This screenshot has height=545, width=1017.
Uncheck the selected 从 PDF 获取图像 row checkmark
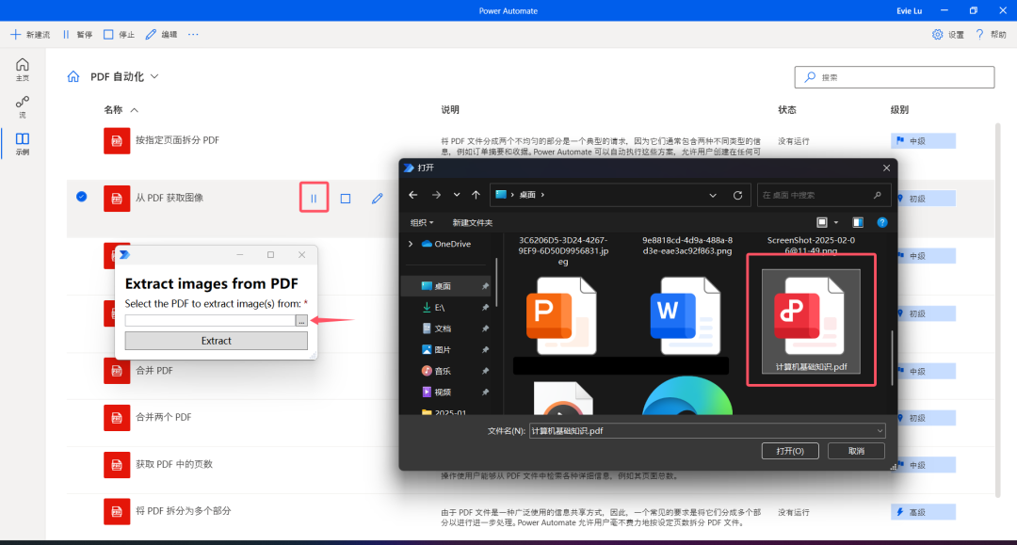click(x=82, y=197)
